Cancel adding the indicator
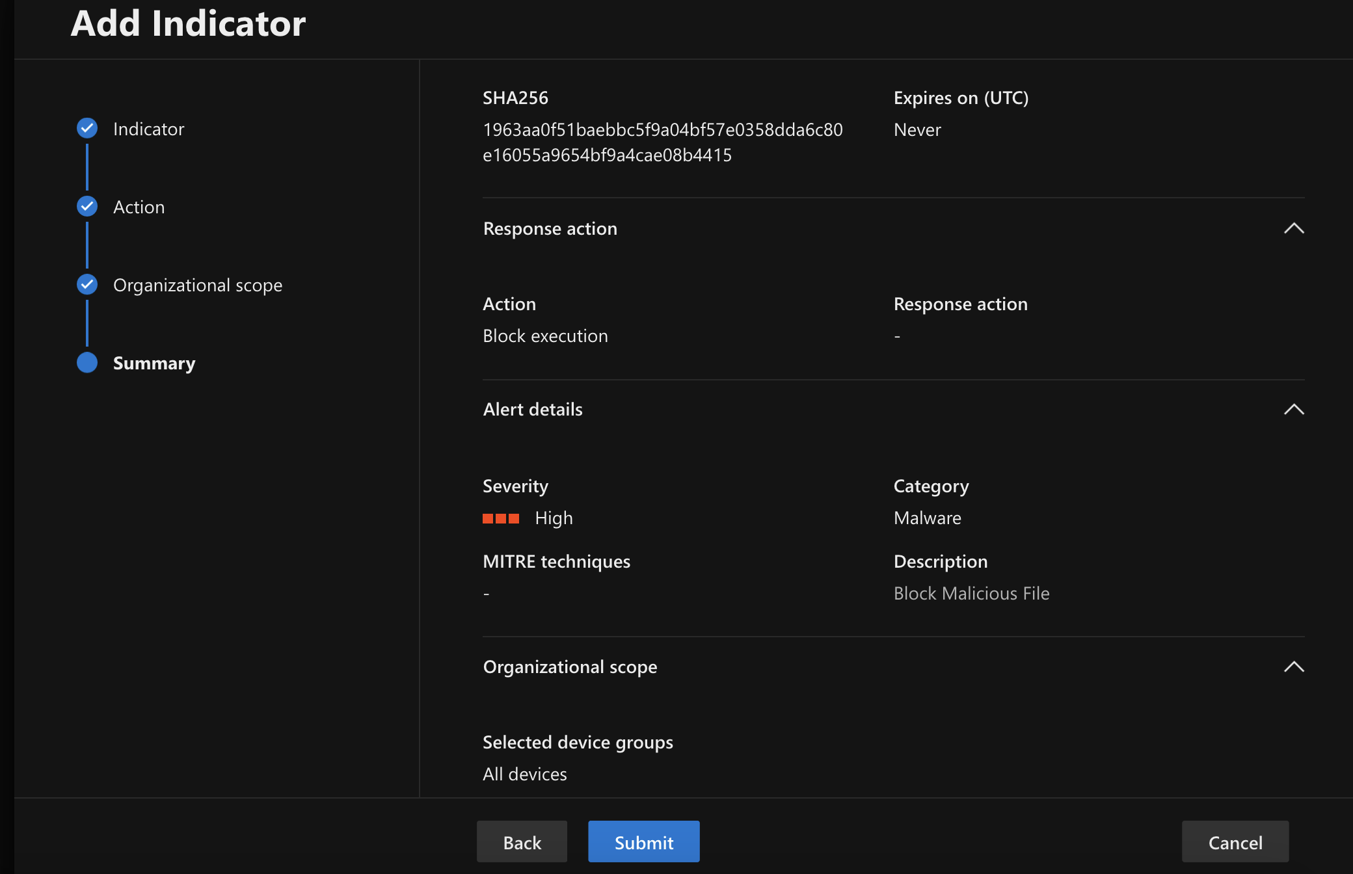The image size is (1353, 874). pos(1235,842)
